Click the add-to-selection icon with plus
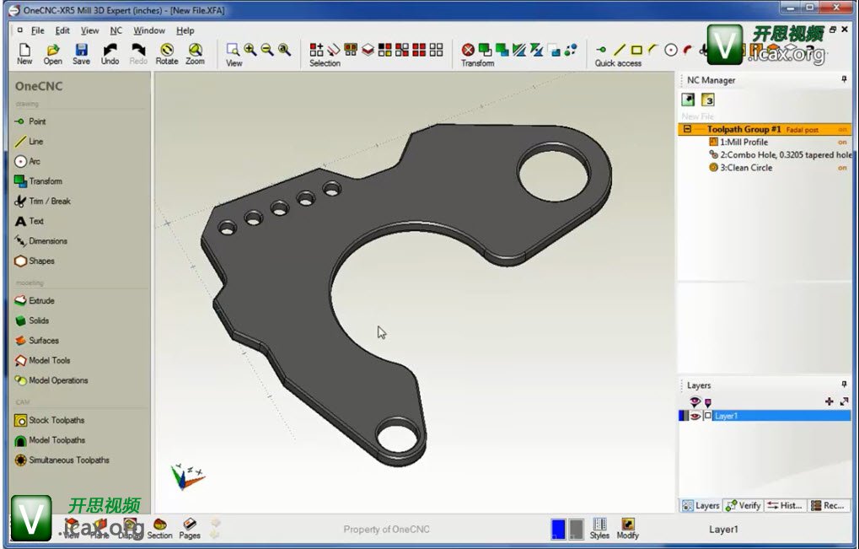This screenshot has height=549, width=859. click(x=316, y=50)
